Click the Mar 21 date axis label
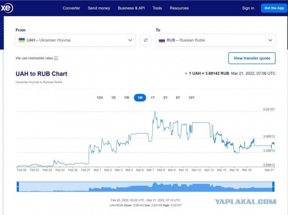 point(269,170)
